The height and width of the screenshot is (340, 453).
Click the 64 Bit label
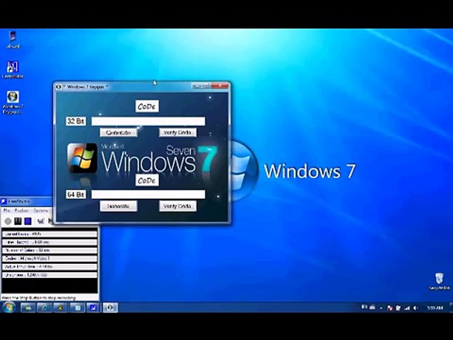click(75, 195)
